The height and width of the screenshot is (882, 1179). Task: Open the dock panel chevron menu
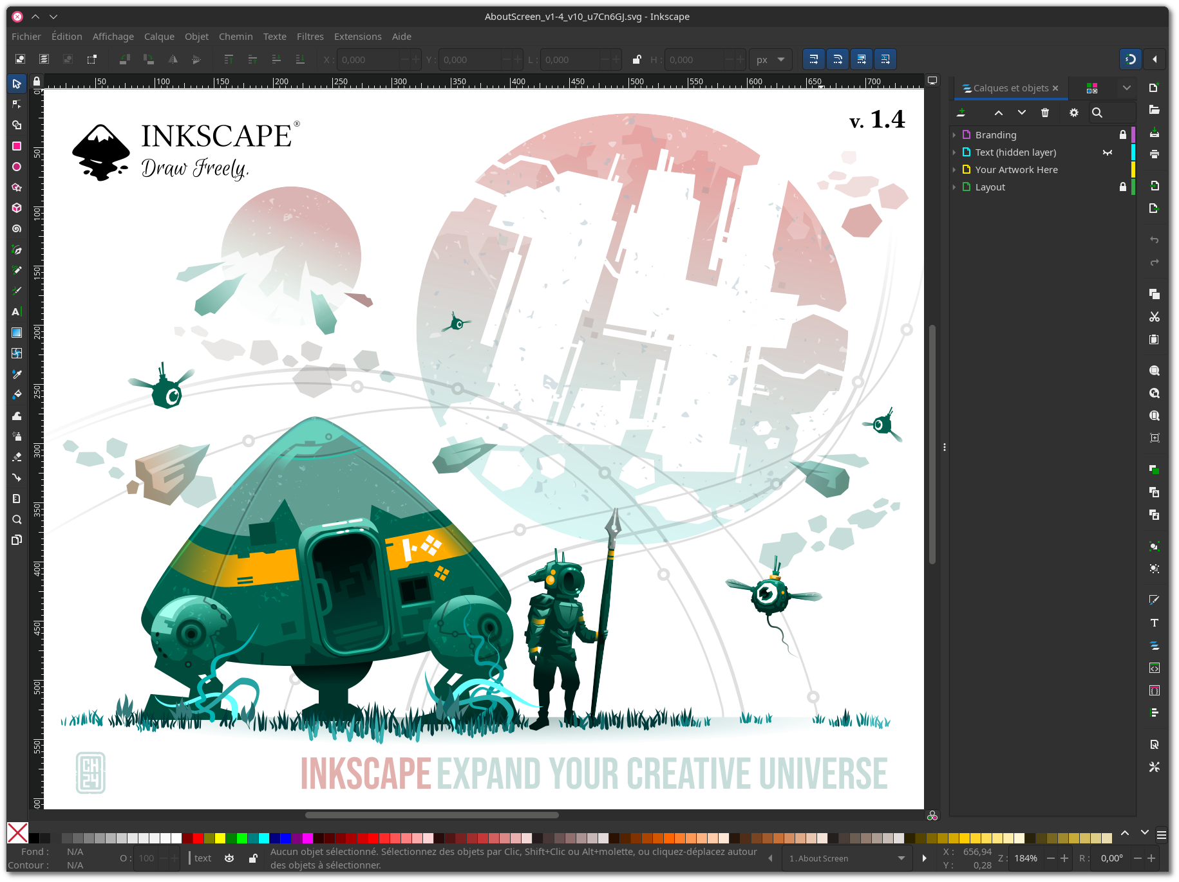tap(1126, 87)
